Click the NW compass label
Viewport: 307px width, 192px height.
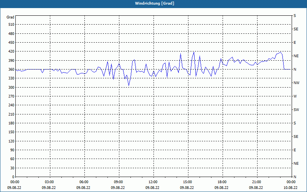point(296,83)
